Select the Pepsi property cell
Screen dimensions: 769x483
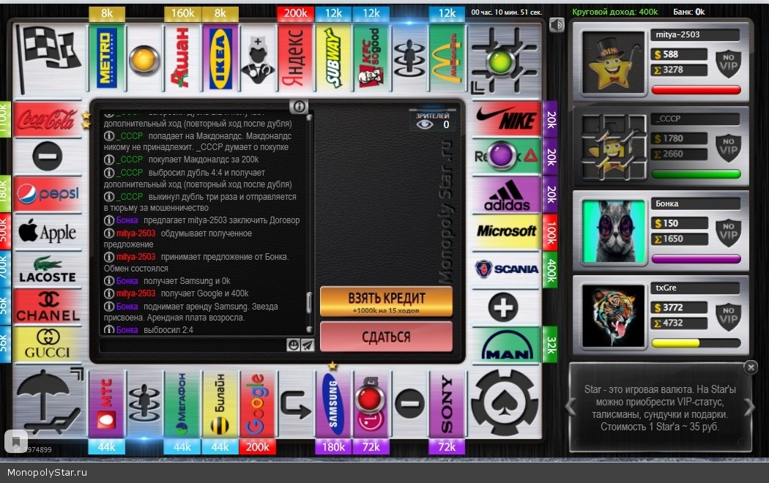(47, 195)
